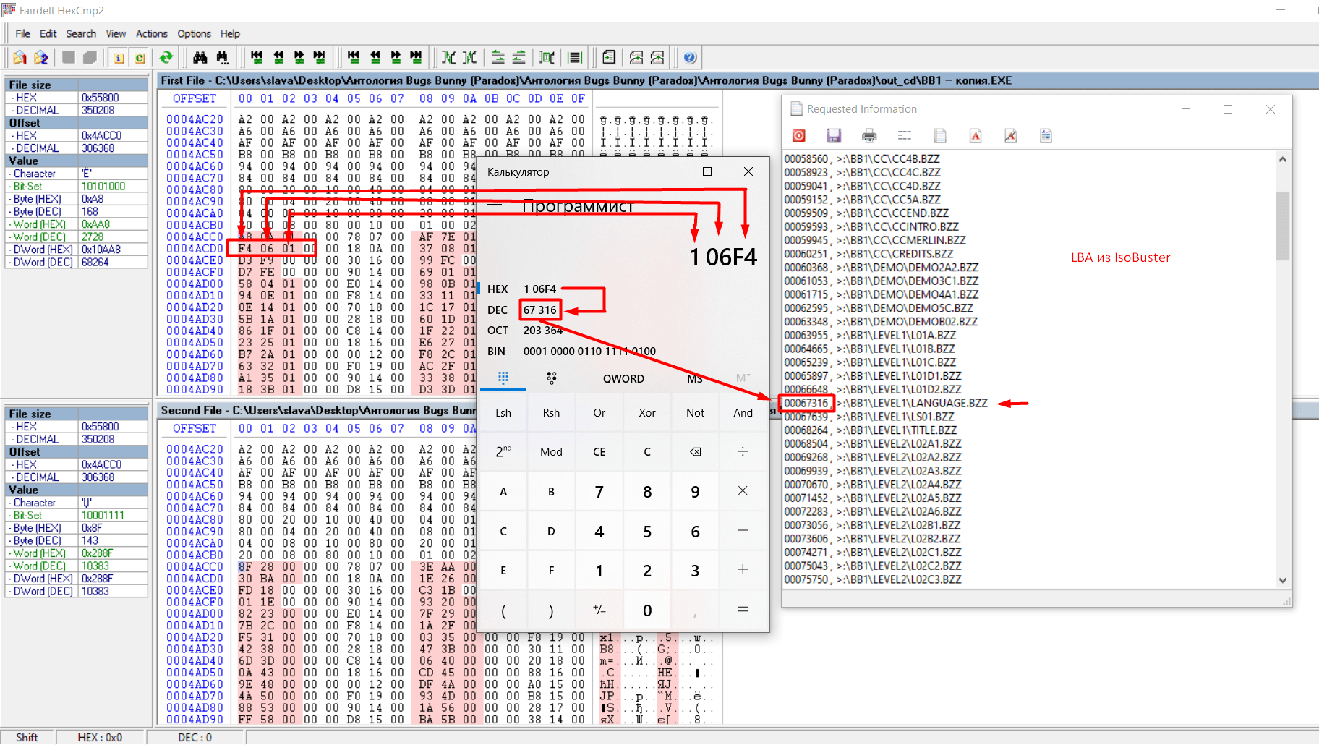Click offset row 0004ACC0 in second file

195,566
